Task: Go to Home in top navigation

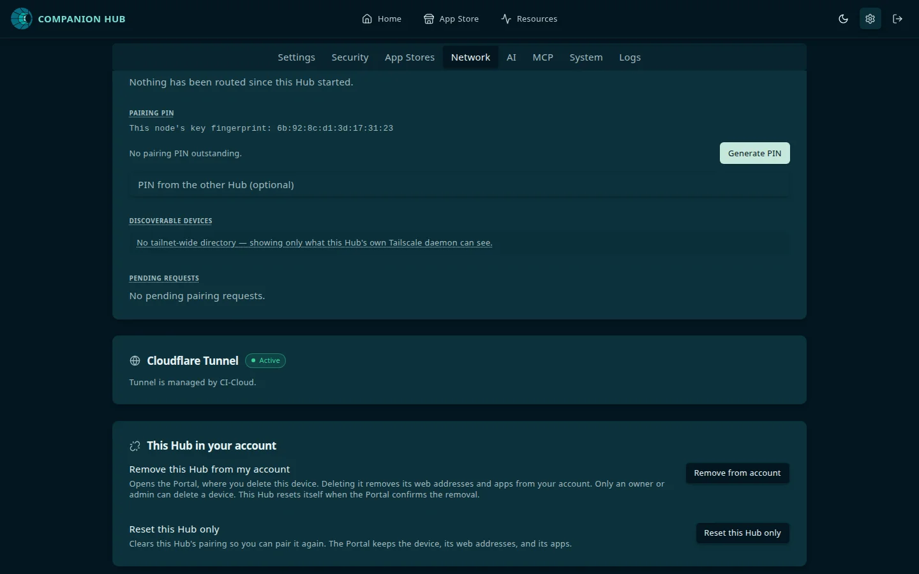Action: click(x=382, y=18)
